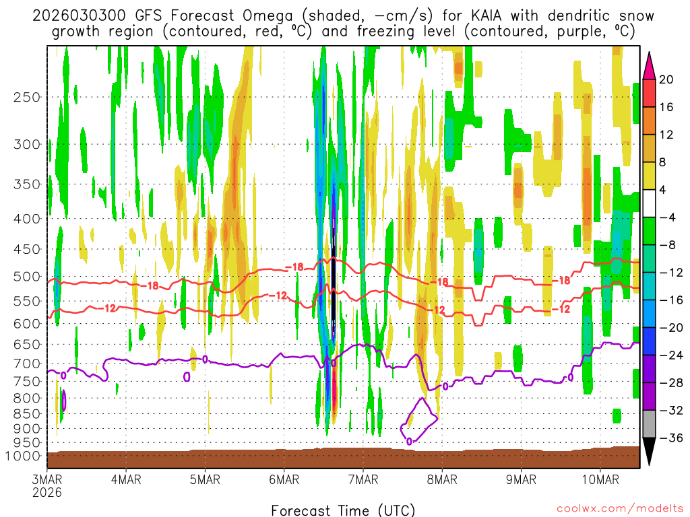This screenshot has width=690, height=517.
Task: Select the 5MAR tick on the time axis
Action: coord(205,479)
